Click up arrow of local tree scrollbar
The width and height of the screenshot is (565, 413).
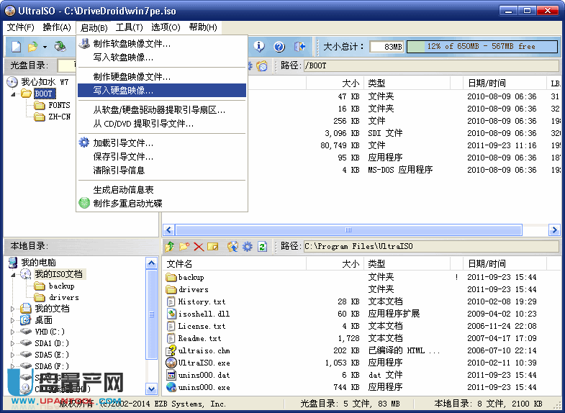click(x=152, y=263)
